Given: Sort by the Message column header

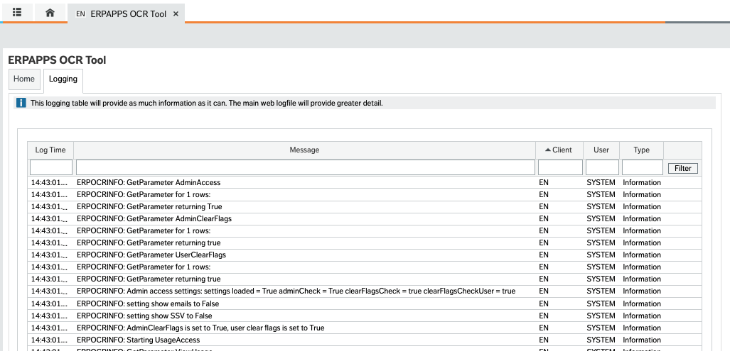Looking at the screenshot, I should (x=304, y=150).
